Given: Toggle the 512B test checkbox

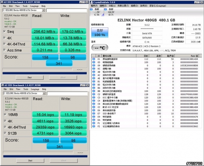Looking at the screenshot, I should (x=5, y=133).
